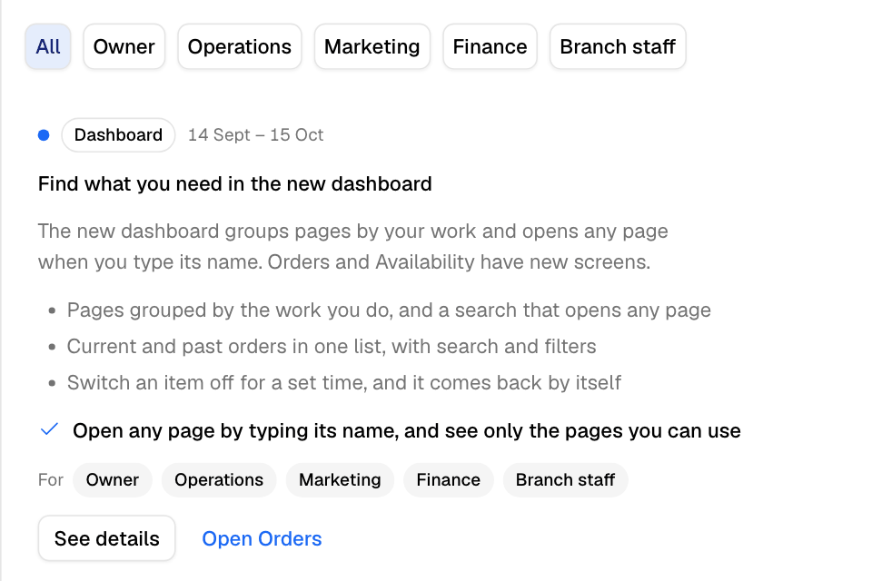Click the Finance chip in the For row
The width and height of the screenshot is (872, 581).
[x=448, y=480]
